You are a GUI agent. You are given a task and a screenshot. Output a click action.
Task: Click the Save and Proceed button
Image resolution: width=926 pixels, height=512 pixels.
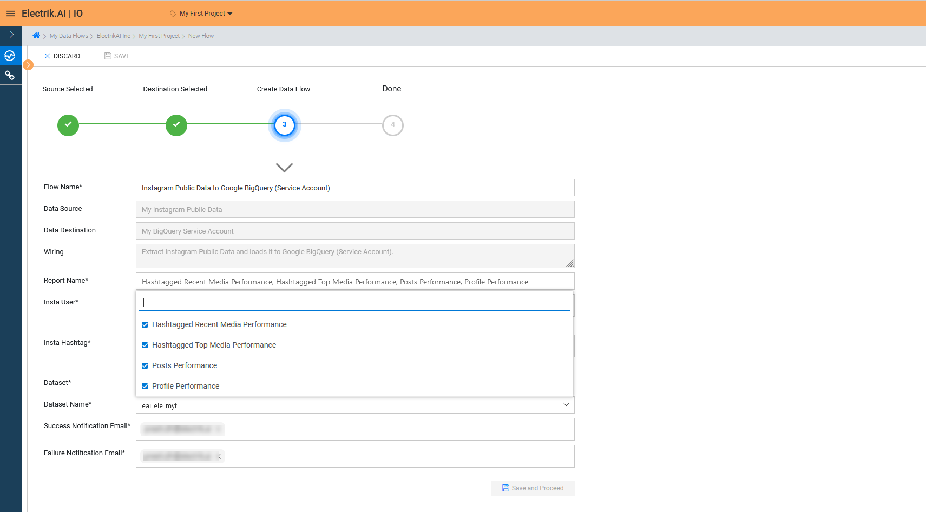pyautogui.click(x=533, y=488)
